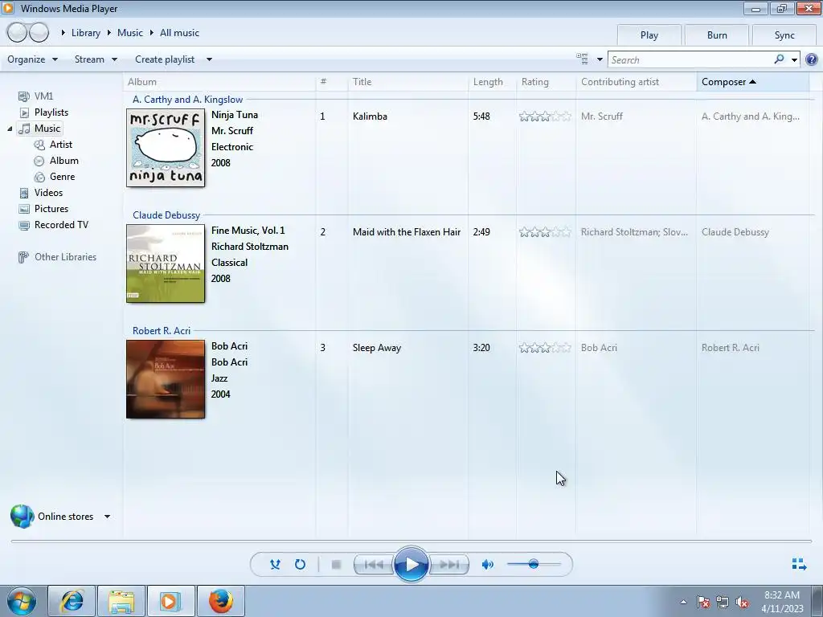This screenshot has height=617, width=823.
Task: Open the Genre view
Action: [x=62, y=177]
